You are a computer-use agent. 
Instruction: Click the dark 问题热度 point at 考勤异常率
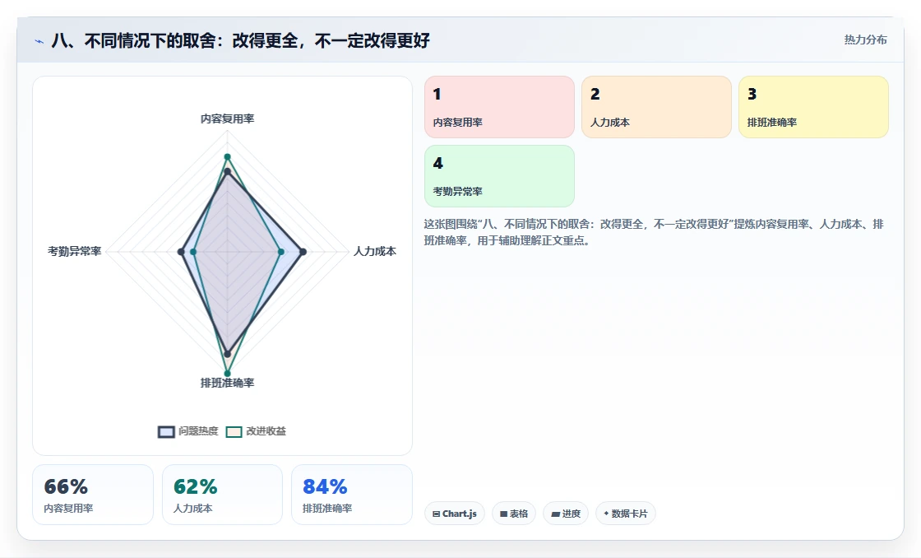pyautogui.click(x=181, y=252)
